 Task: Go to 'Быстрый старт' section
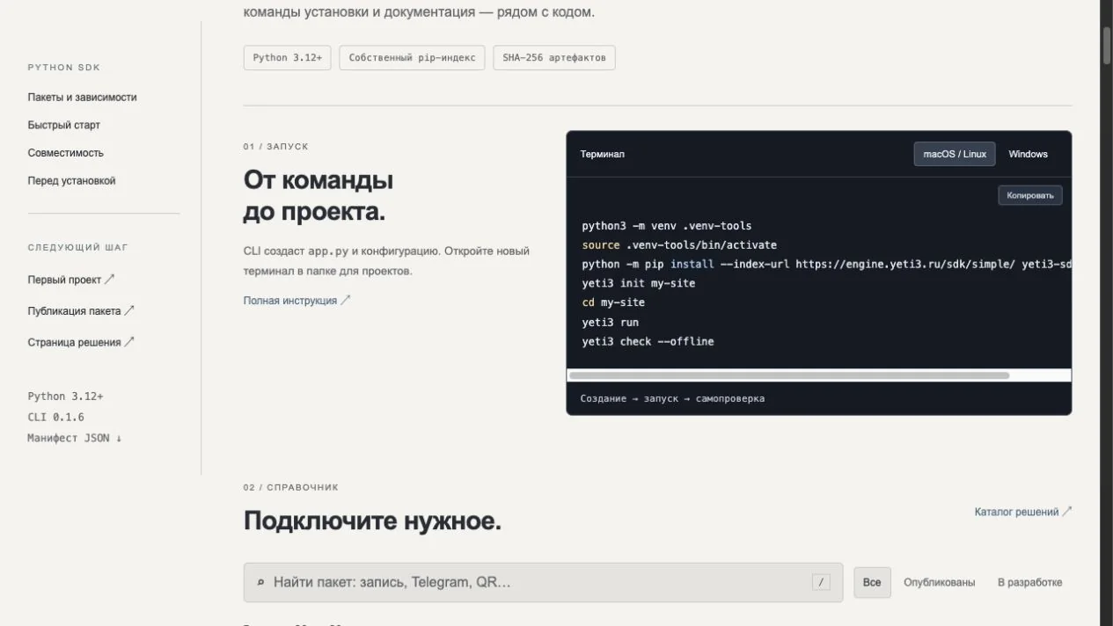point(63,126)
